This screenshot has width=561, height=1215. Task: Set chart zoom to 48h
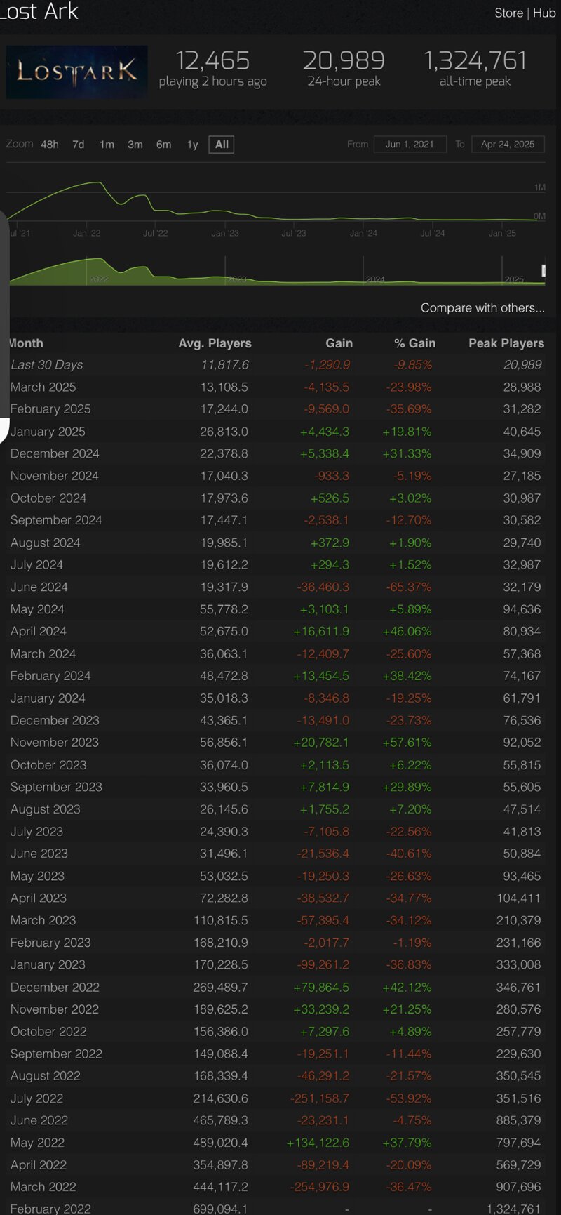tap(50, 145)
